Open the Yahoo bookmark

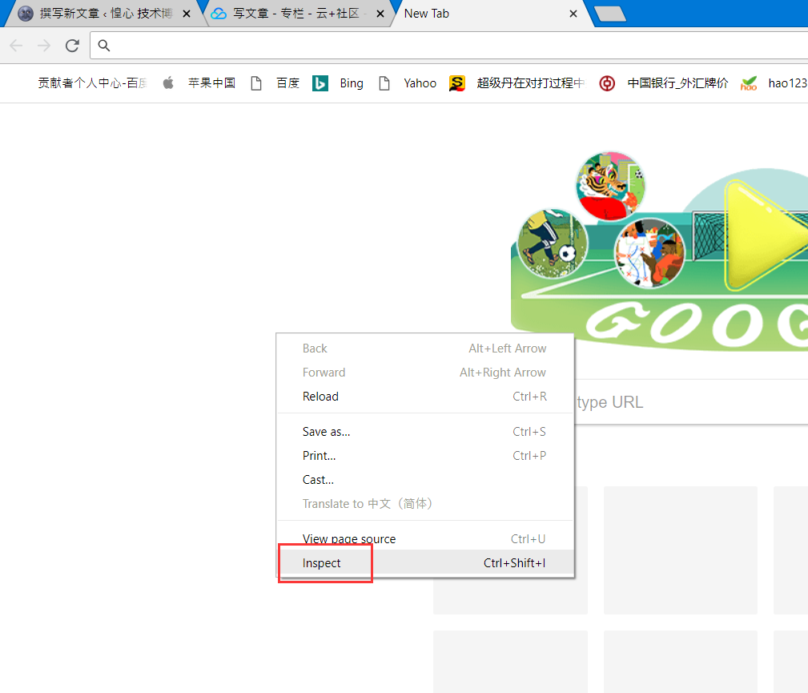click(x=420, y=83)
